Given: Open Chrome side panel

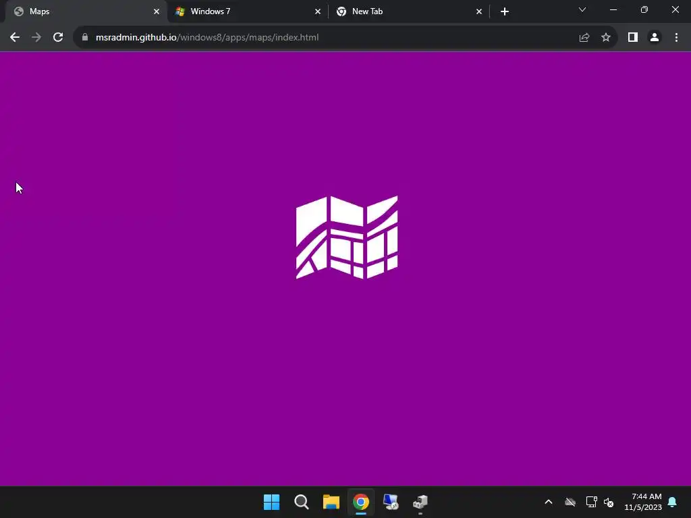Looking at the screenshot, I should coord(633,38).
